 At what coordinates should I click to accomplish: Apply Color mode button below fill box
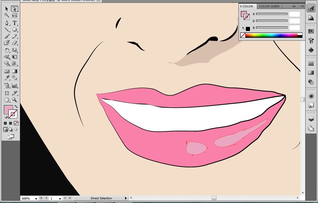[6, 123]
